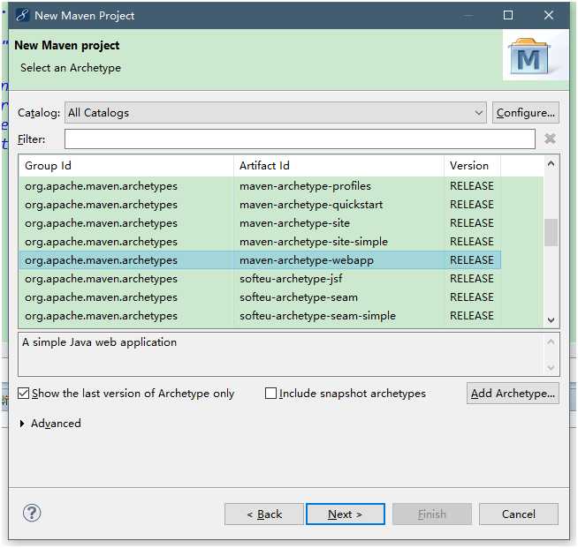
Task: Cancel the new Maven project wizard
Action: (x=519, y=514)
